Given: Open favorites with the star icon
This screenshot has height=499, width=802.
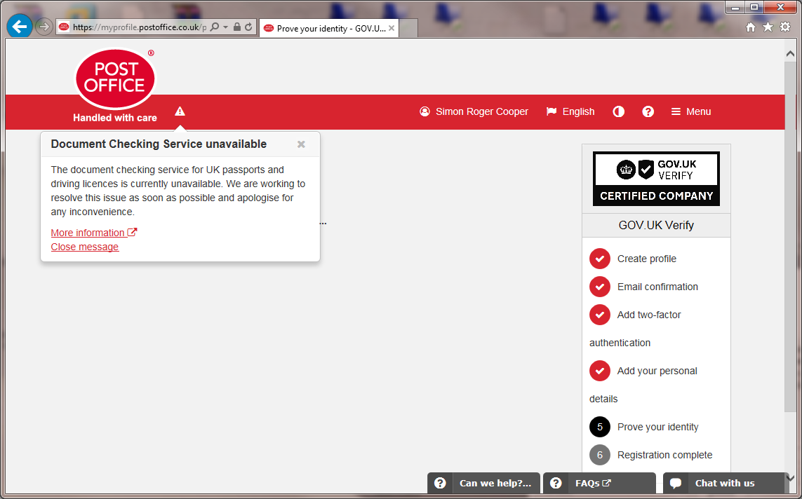Looking at the screenshot, I should pyautogui.click(x=768, y=27).
